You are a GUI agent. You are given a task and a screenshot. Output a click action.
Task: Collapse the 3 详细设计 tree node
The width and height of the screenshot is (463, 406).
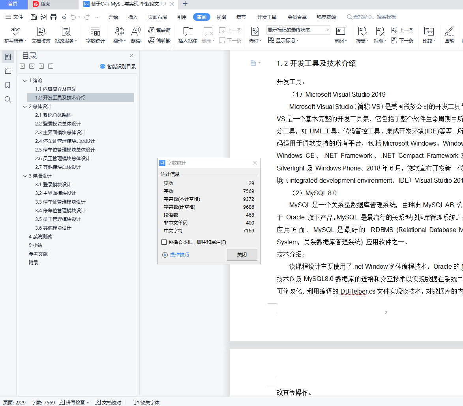click(x=25, y=176)
